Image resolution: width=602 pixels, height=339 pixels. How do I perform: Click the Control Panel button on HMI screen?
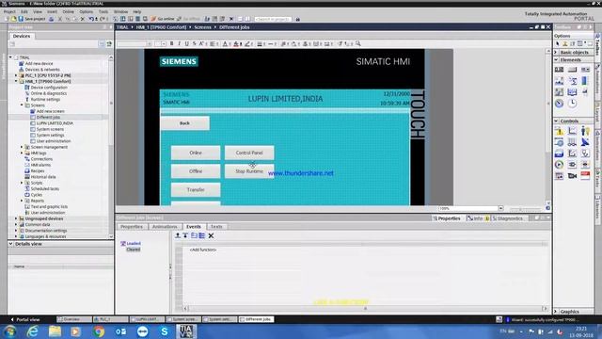click(249, 153)
